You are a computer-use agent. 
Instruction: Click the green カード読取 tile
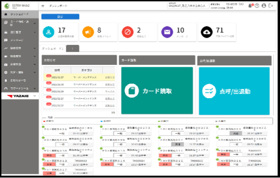157,90
